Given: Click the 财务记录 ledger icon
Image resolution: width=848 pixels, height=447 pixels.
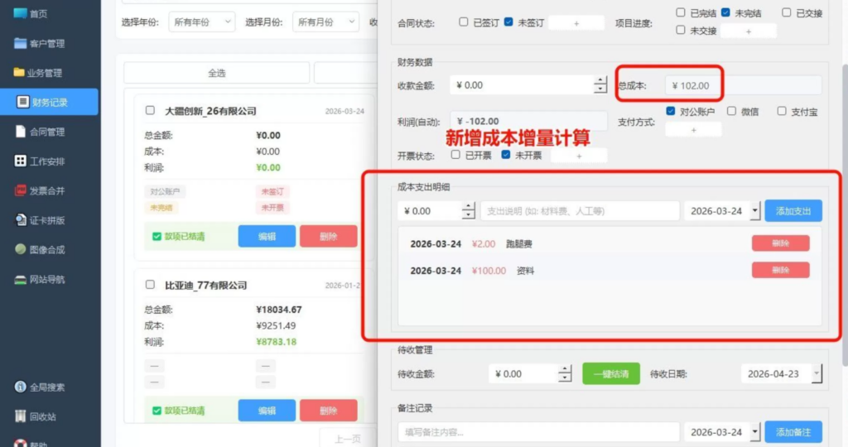Looking at the screenshot, I should click(22, 102).
